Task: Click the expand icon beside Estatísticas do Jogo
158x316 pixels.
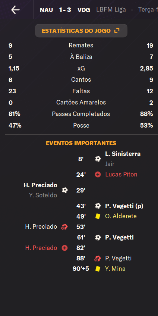Action: point(117,31)
